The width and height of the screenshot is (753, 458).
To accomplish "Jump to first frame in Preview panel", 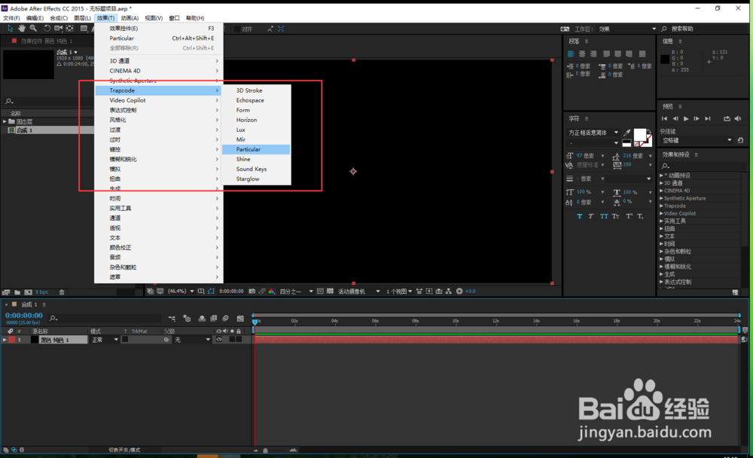I will coord(664,119).
